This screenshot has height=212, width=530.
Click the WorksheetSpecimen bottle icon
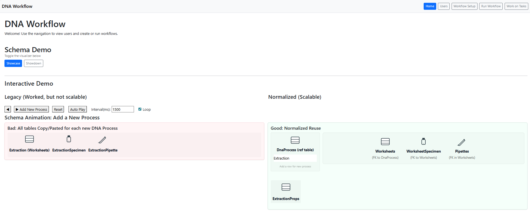point(423,141)
